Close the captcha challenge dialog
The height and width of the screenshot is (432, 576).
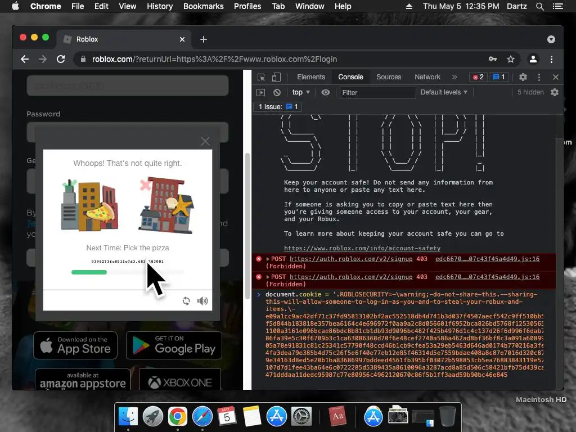pos(205,141)
